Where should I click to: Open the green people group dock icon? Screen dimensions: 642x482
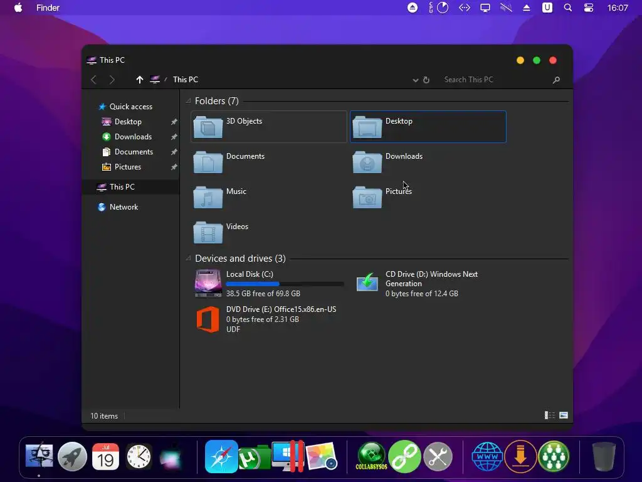554,456
